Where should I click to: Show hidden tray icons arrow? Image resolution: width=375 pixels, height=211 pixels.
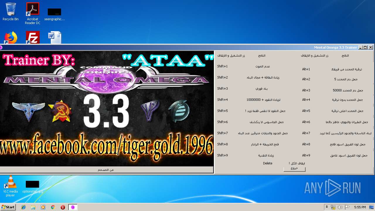click(327, 207)
